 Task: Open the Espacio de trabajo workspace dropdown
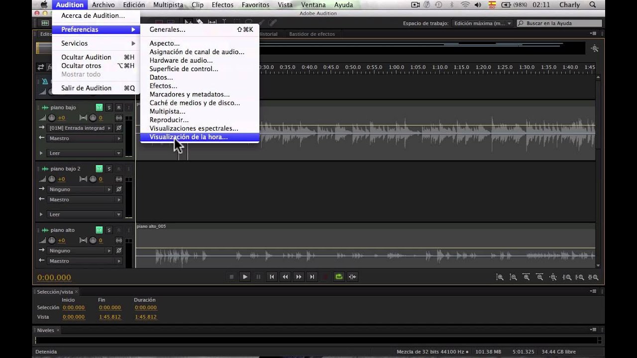click(x=482, y=23)
